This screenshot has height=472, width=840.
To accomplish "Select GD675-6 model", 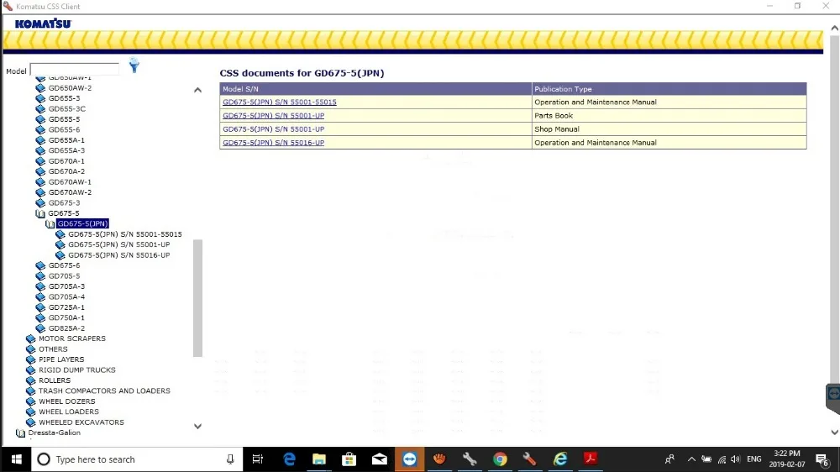I will [64, 265].
